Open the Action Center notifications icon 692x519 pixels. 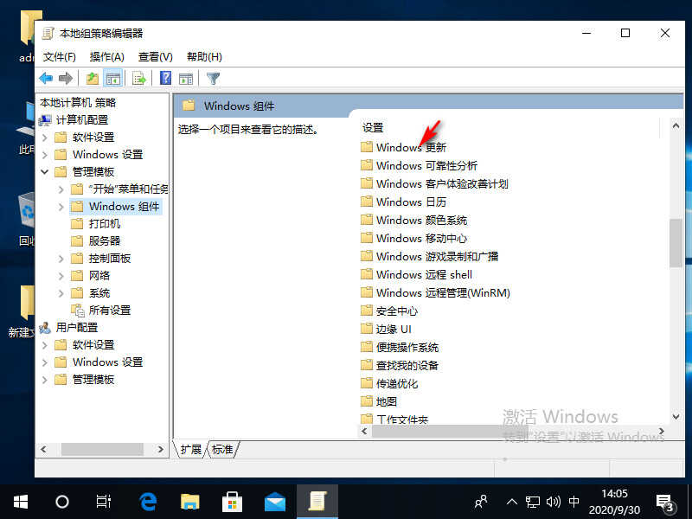pyautogui.click(x=666, y=503)
